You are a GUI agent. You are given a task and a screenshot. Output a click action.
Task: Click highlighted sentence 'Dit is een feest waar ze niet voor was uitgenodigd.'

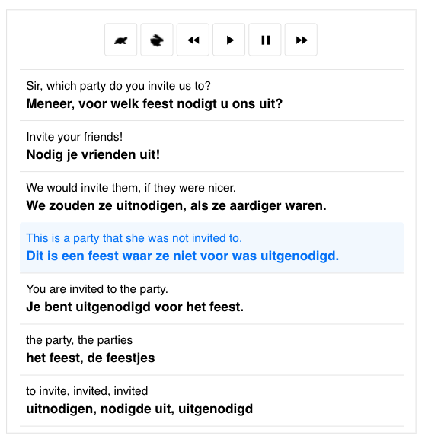click(x=183, y=256)
